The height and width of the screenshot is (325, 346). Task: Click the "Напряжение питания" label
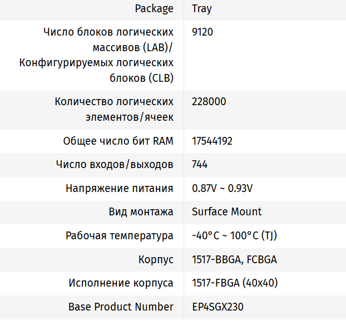tap(120, 188)
